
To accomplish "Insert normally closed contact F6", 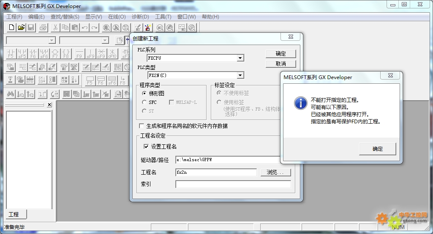I will point(33,53).
